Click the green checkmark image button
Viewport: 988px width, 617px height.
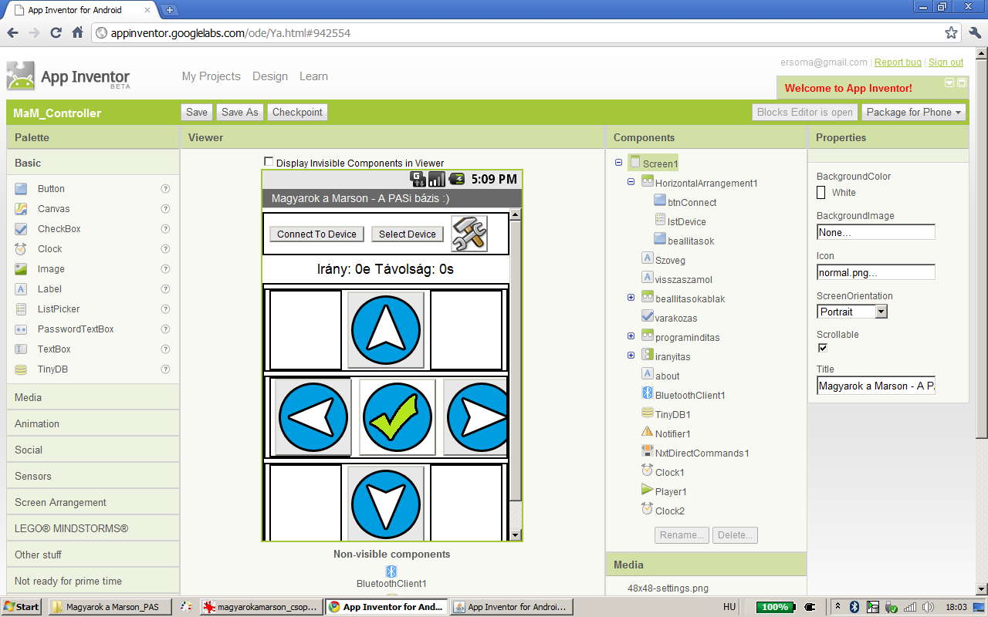pos(397,416)
